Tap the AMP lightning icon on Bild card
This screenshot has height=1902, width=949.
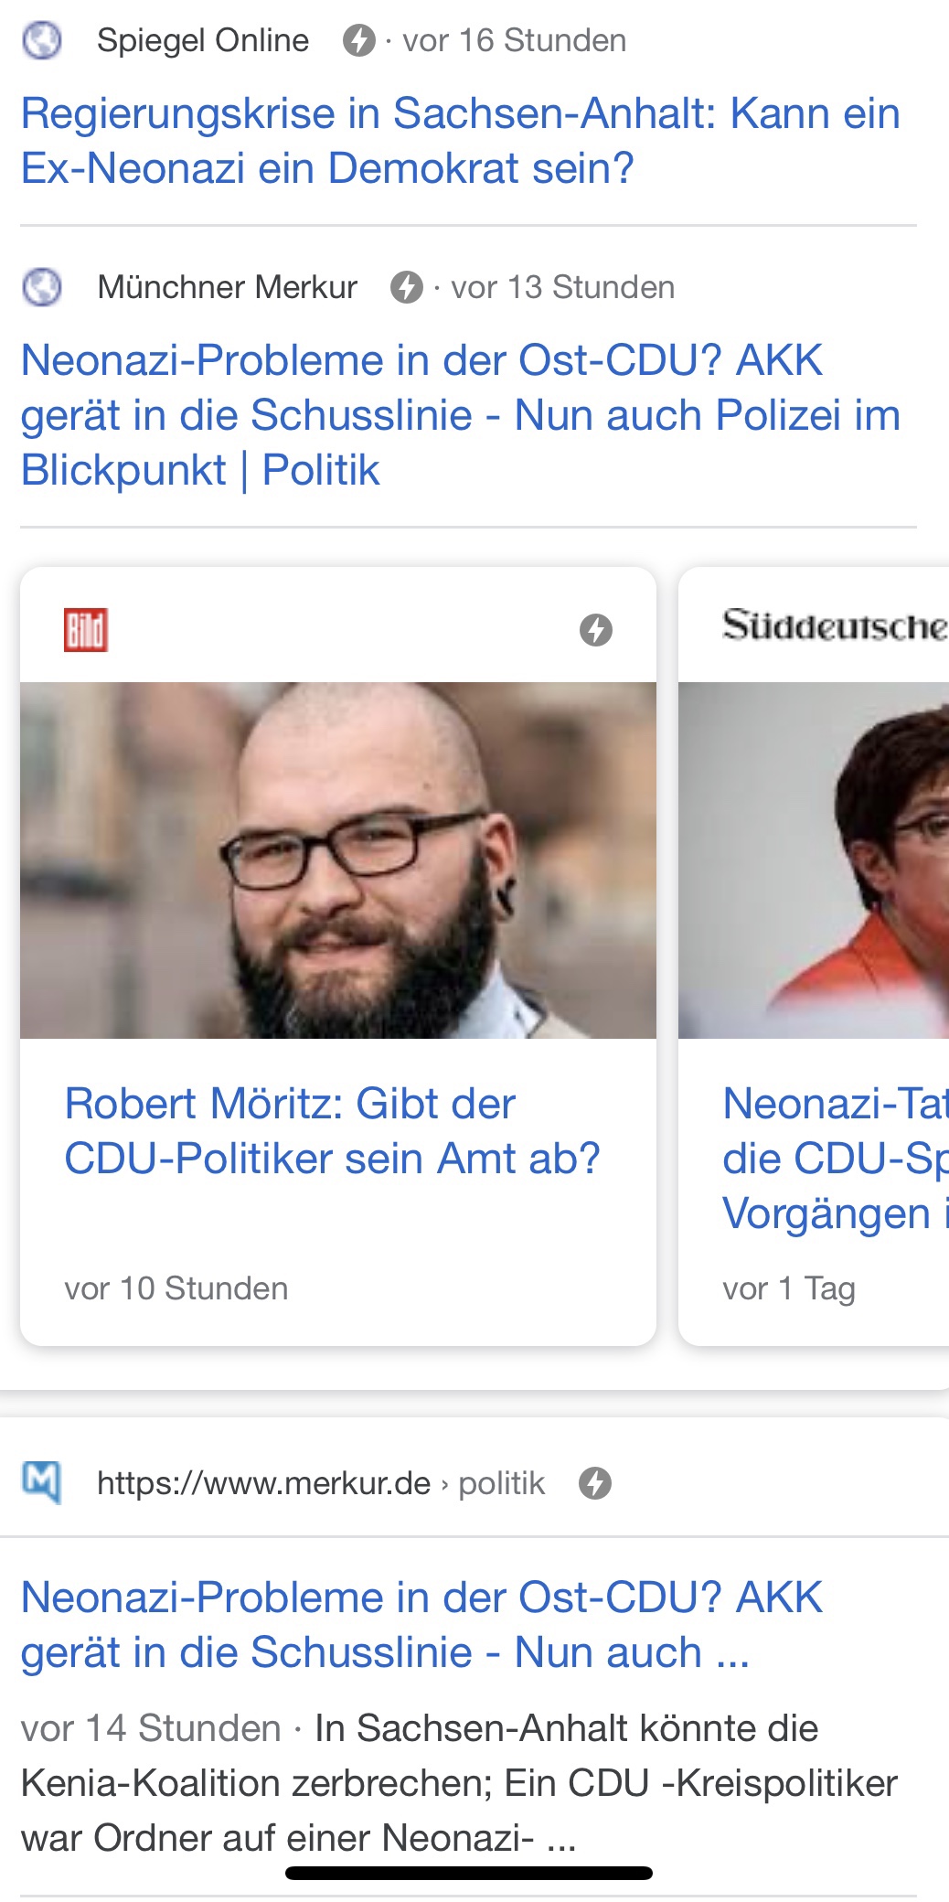point(596,630)
